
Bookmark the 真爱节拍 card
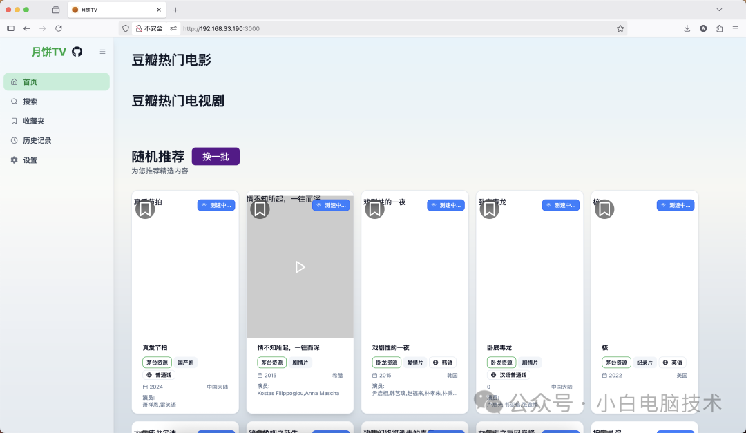145,209
